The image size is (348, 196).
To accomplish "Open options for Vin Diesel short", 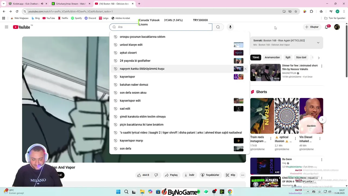I will coord(320,139).
